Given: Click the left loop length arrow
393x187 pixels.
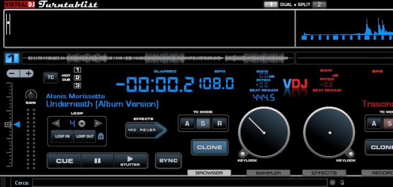Looking at the screenshot, I should coord(56,123).
